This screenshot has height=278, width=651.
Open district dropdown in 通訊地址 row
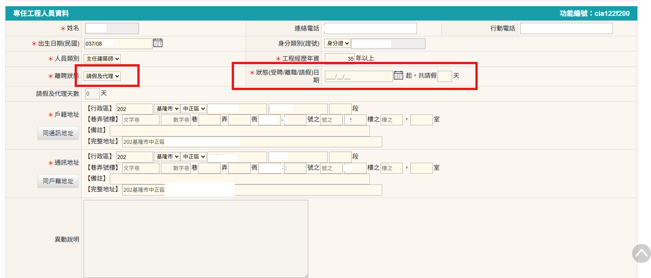(x=193, y=157)
